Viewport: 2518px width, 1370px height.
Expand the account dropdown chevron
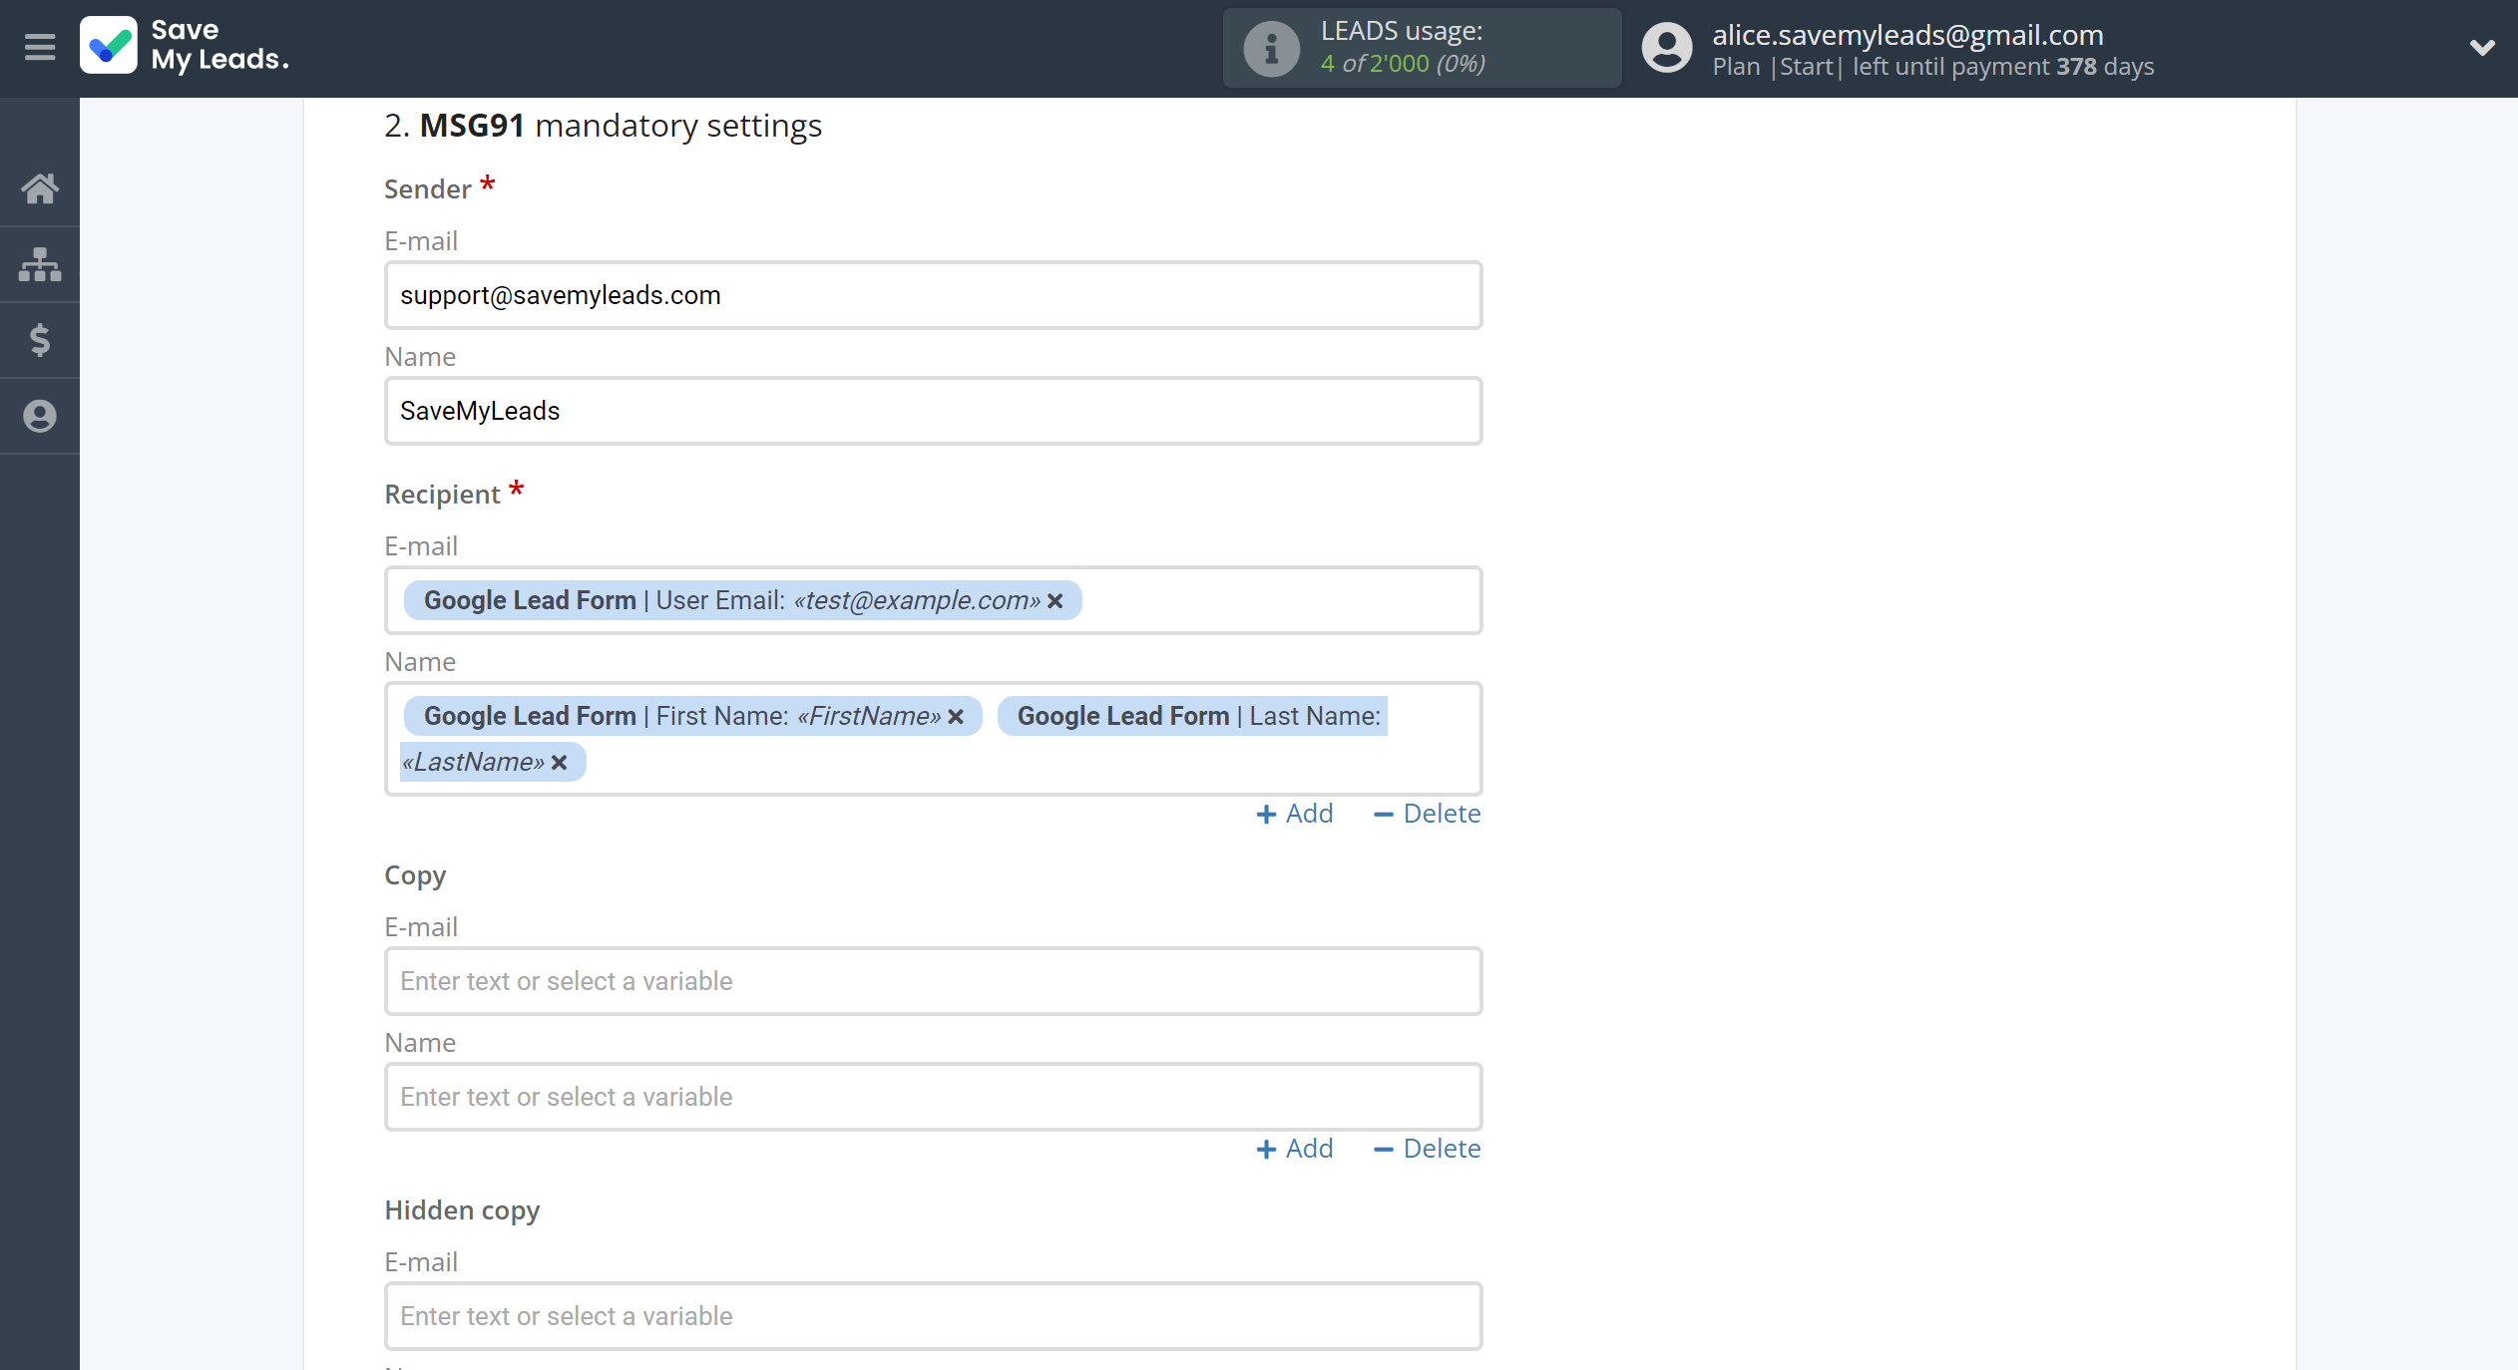point(2482,47)
